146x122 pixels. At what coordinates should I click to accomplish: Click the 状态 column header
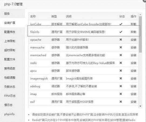point(122,17)
